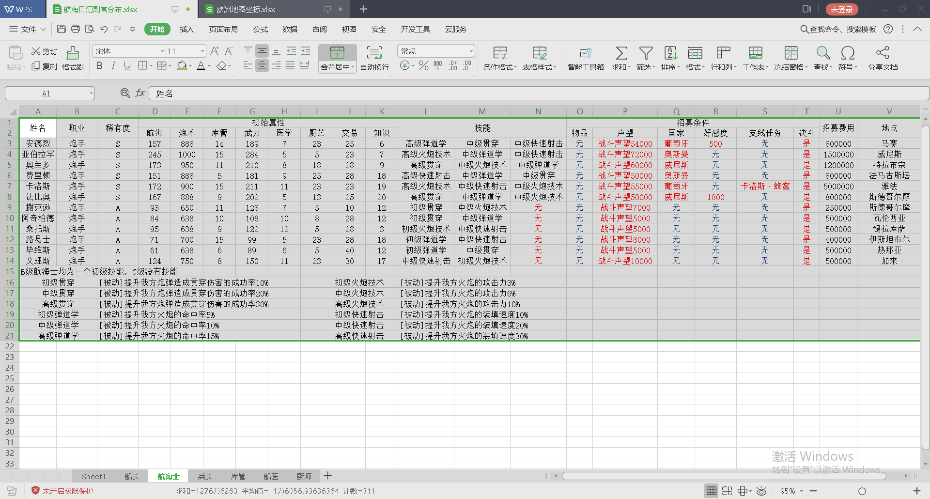Viewport: 930px width, 499px height.
Task: Toggle italic formatting
Action: (113, 65)
